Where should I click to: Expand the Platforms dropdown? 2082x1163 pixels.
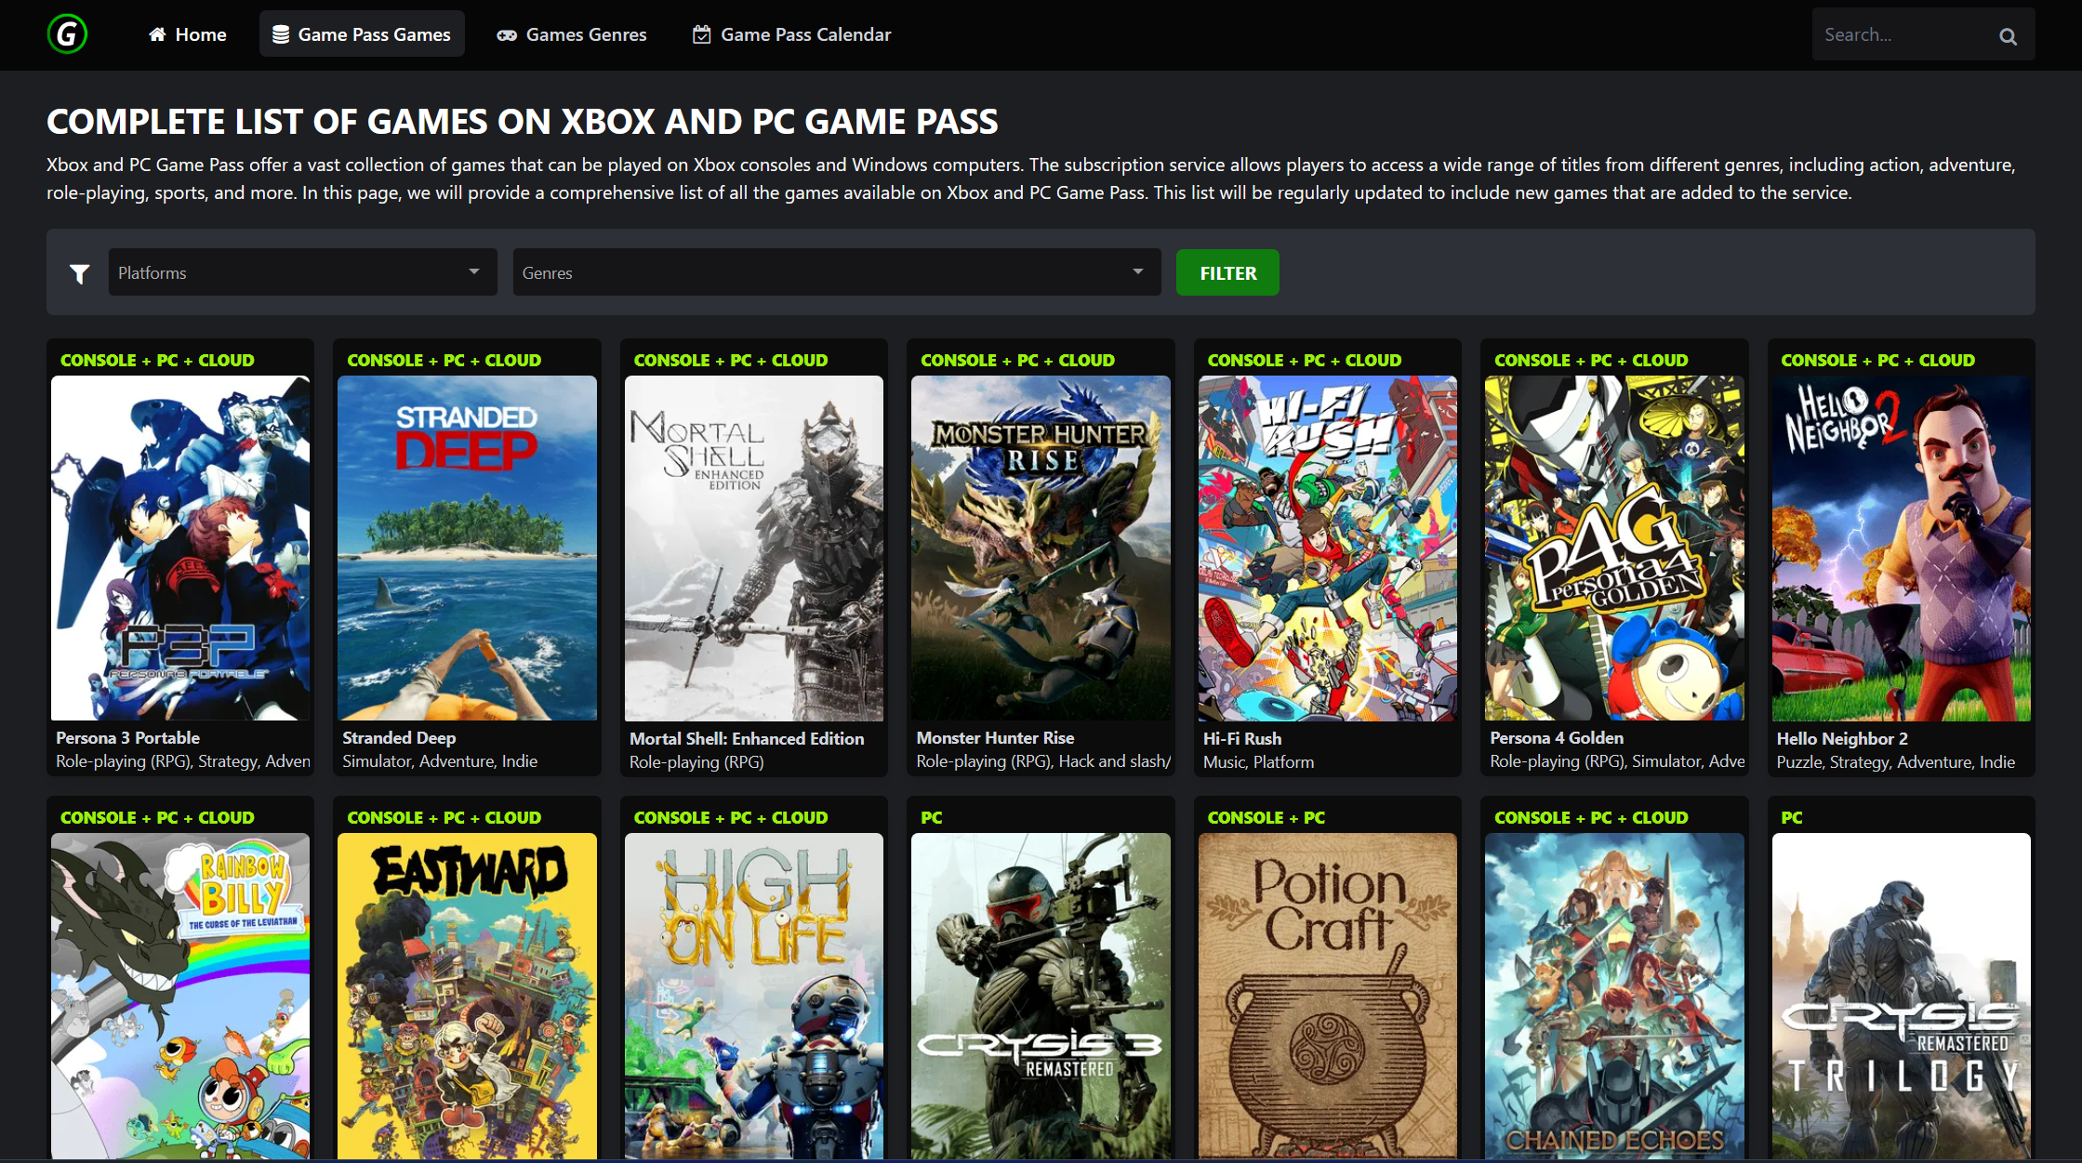[303, 272]
